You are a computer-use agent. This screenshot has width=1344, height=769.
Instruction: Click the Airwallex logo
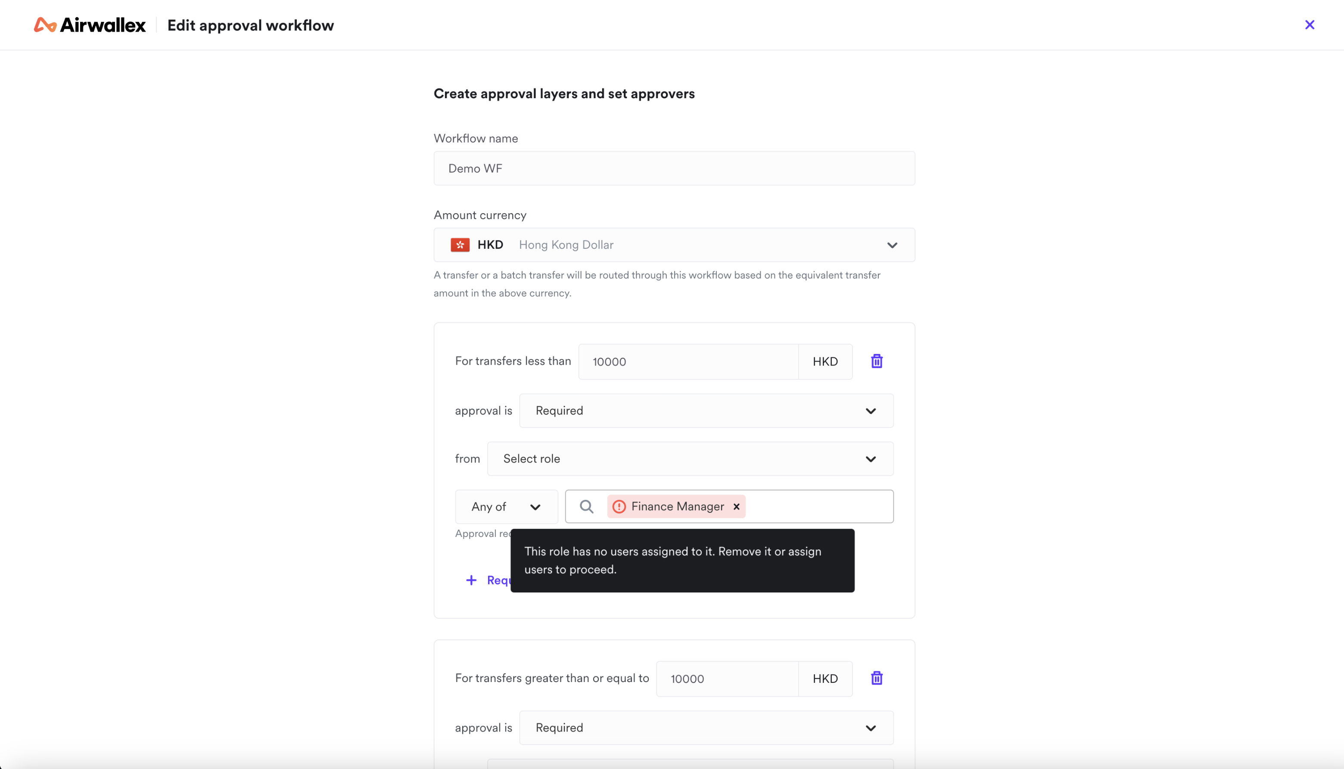[89, 25]
